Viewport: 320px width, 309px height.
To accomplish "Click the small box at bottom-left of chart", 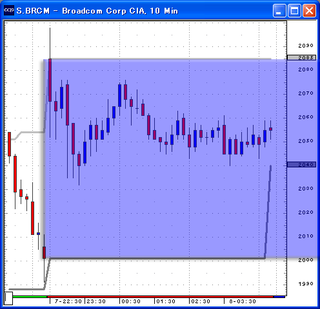I will coord(8,298).
